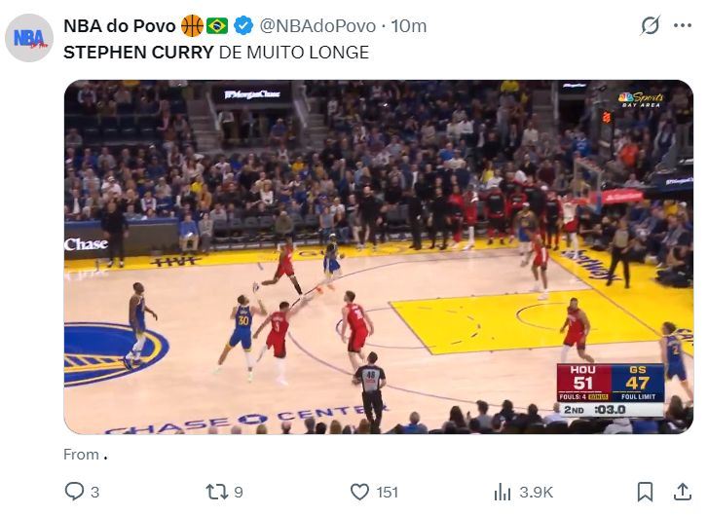The image size is (708, 515).
Task: Open the @NBAdoPovo handle link
Action: click(317, 25)
